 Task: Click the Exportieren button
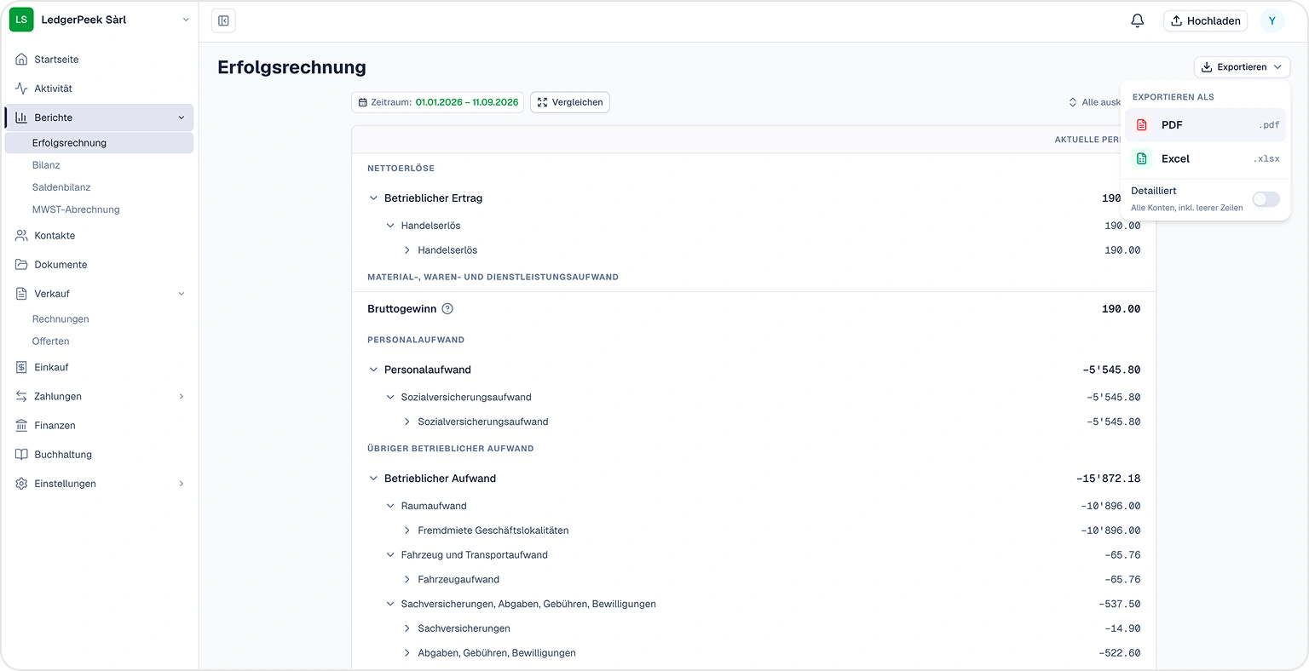1242,67
